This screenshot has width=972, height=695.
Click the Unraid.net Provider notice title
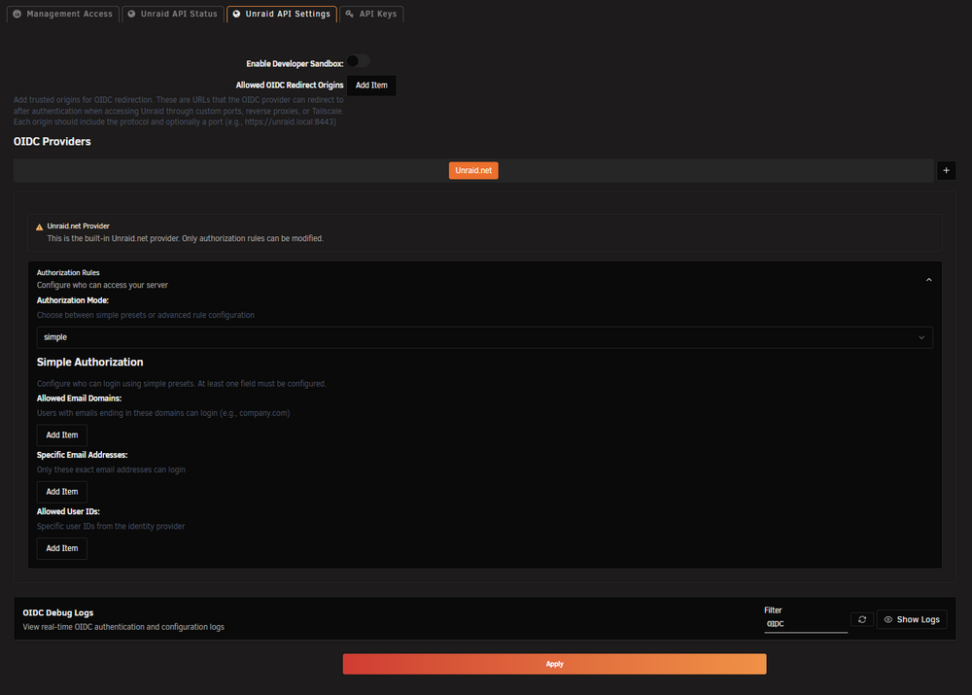78,226
